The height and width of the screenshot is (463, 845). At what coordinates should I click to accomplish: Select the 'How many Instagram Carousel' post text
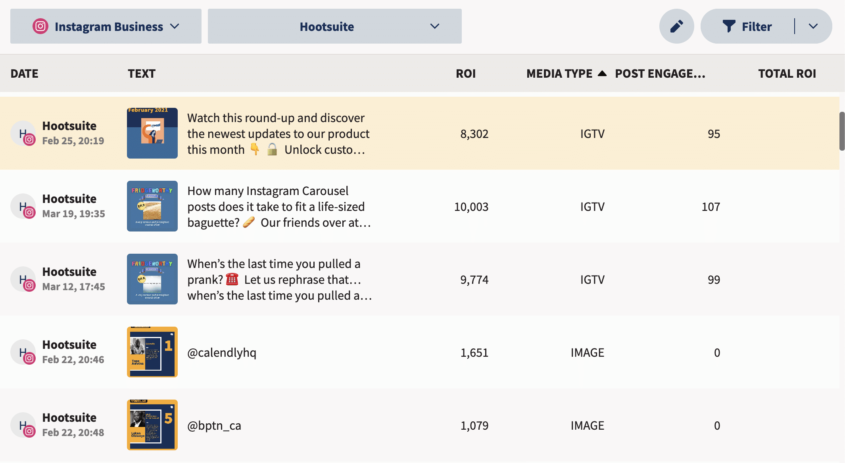point(279,207)
